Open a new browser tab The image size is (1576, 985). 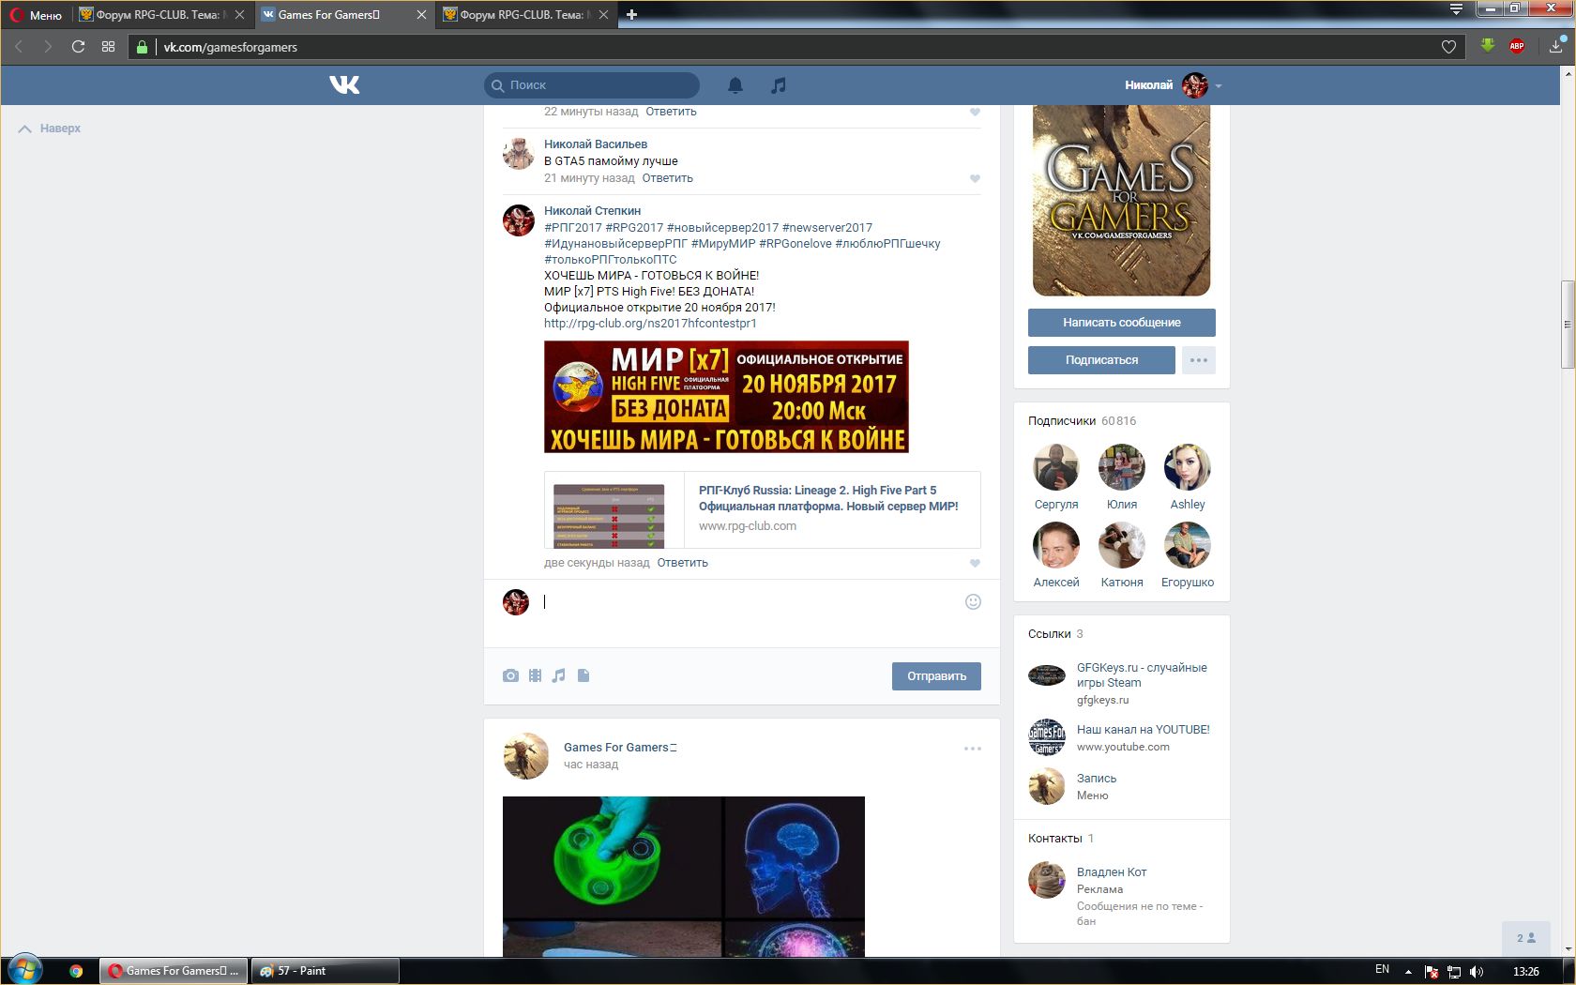(x=631, y=14)
